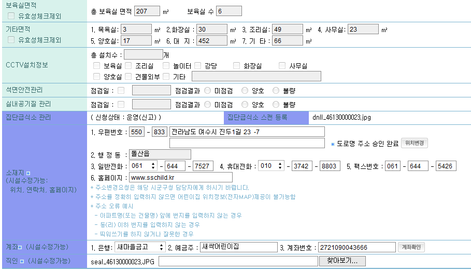Click the 목욕실 area field
471x271 pixels.
136,30
